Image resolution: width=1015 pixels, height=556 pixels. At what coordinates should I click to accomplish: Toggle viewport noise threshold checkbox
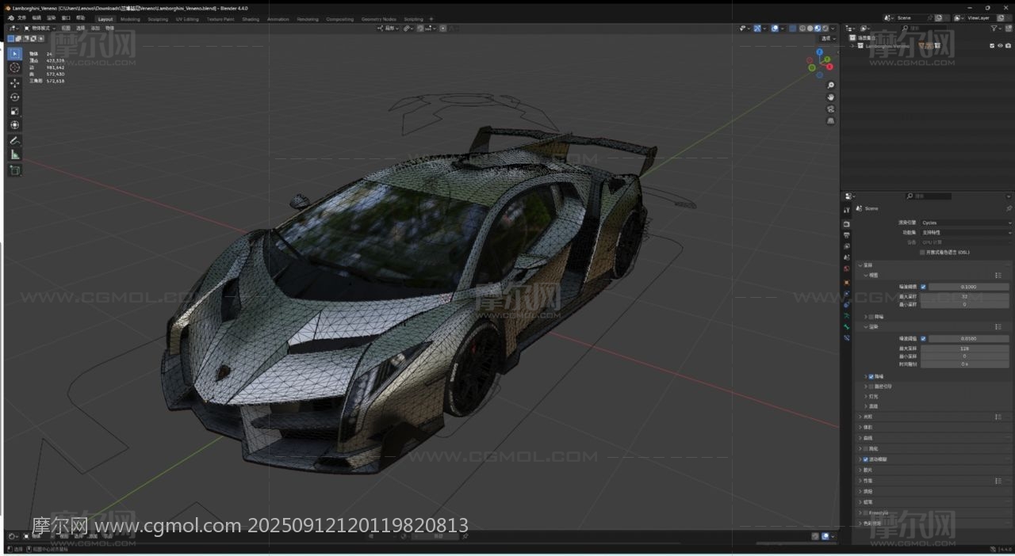923,287
